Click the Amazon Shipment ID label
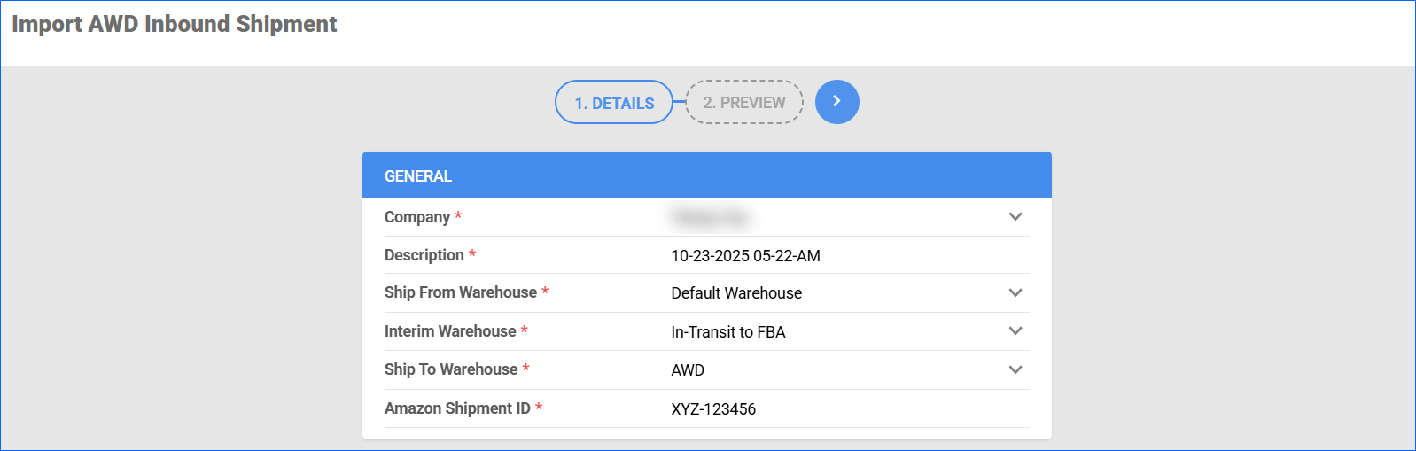This screenshot has width=1416, height=451. [457, 408]
